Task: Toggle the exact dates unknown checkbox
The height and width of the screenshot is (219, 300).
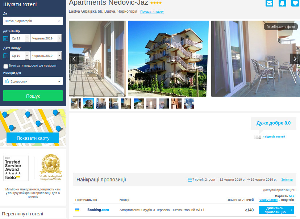Action: pyautogui.click(x=6, y=66)
